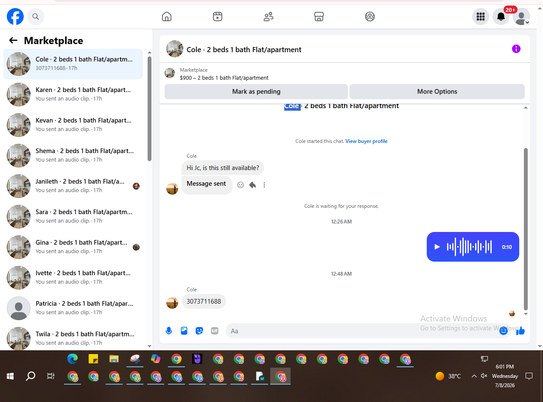Click the listing thumbnail in chat header
This screenshot has height=402, width=543.
click(x=175, y=49)
